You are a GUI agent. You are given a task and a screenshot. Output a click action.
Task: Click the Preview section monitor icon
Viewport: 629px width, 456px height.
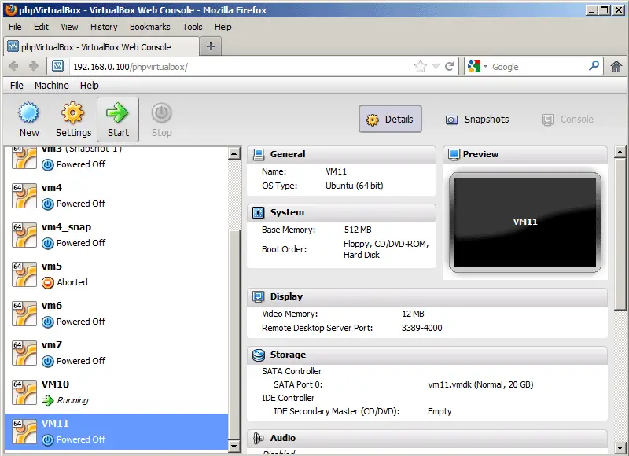[454, 154]
